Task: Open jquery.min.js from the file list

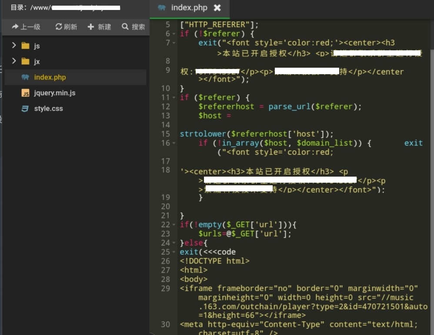Action: 55,93
